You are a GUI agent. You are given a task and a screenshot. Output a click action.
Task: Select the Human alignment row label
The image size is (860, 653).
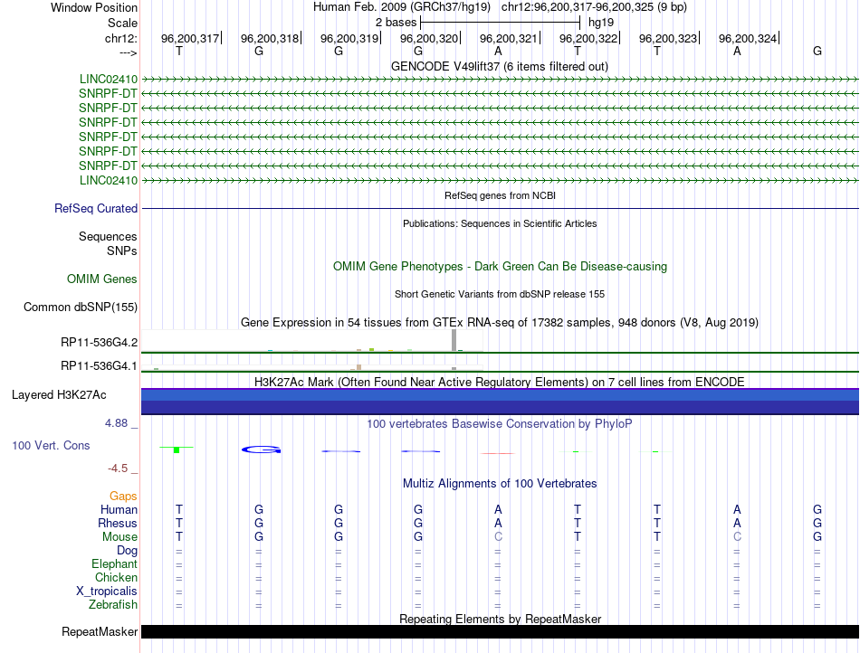click(x=119, y=509)
